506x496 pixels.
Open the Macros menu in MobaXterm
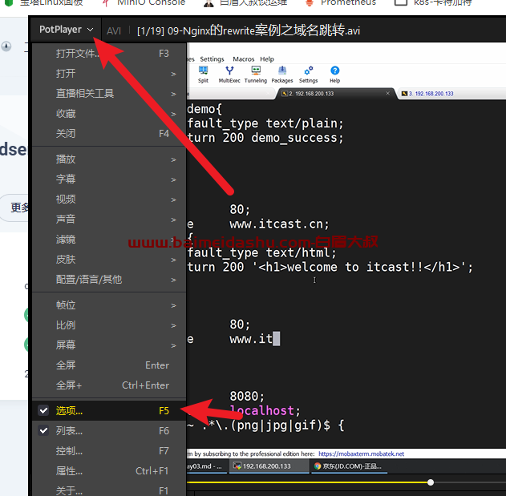point(244,59)
